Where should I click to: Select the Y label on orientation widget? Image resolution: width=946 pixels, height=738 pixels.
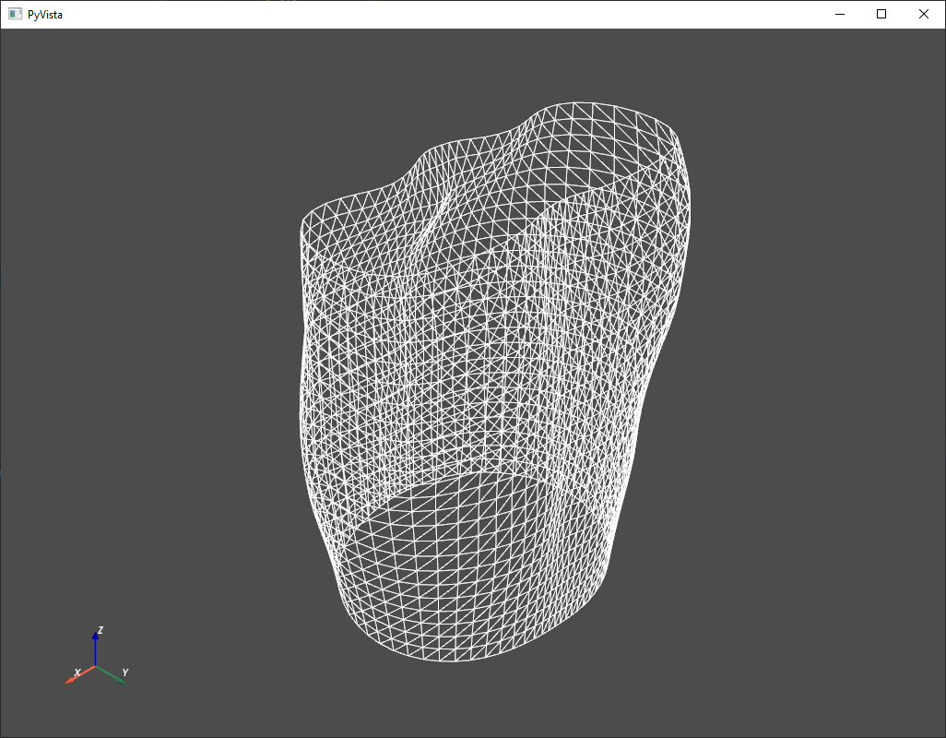(x=125, y=672)
